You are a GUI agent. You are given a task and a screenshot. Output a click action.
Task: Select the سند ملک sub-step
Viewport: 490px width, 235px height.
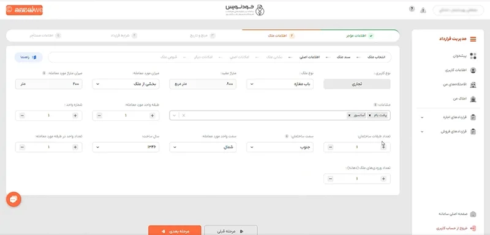[344, 57]
